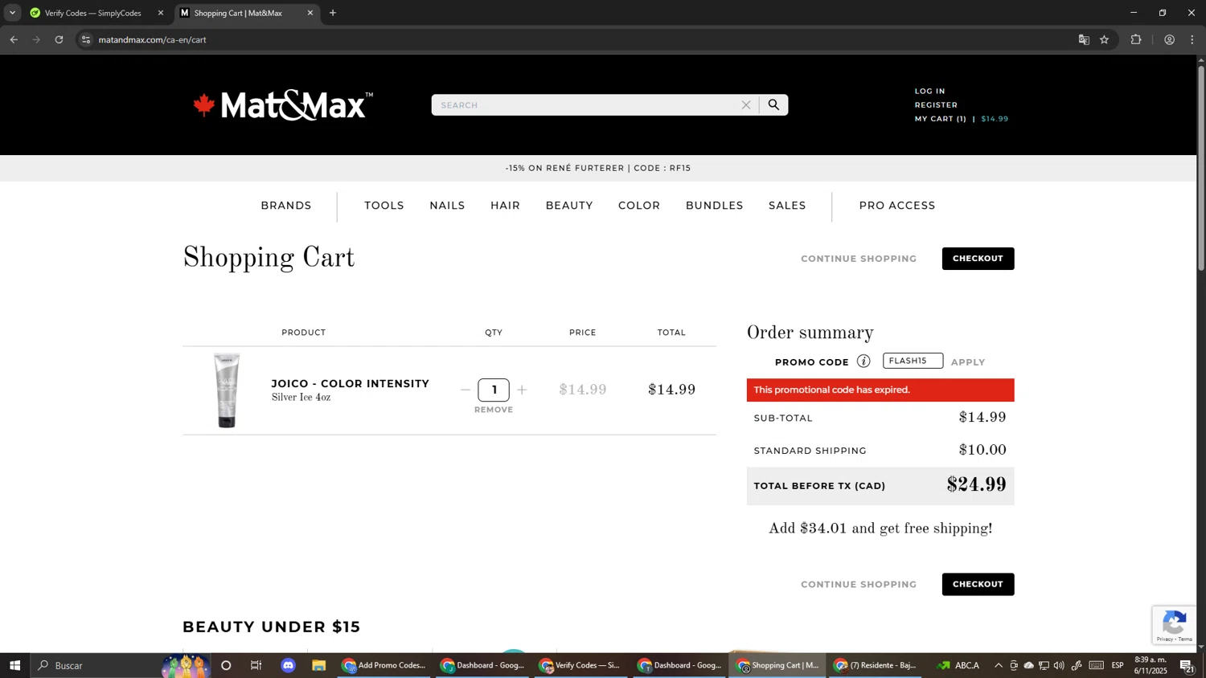Click the quantity input box
The width and height of the screenshot is (1206, 678).
click(494, 390)
